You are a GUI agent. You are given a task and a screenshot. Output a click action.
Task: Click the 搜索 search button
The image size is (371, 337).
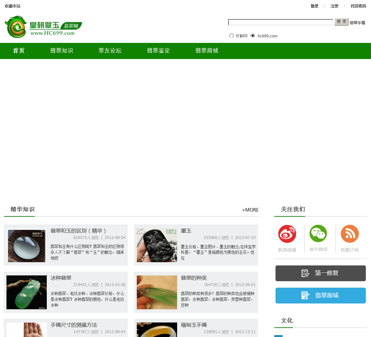coord(341,22)
